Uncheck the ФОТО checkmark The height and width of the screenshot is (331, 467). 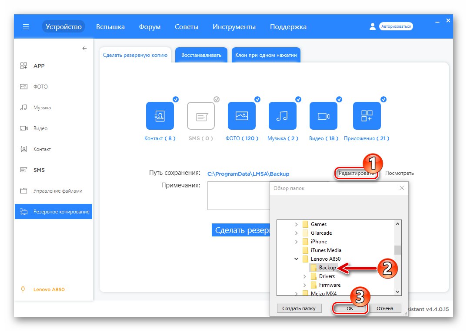click(x=257, y=99)
